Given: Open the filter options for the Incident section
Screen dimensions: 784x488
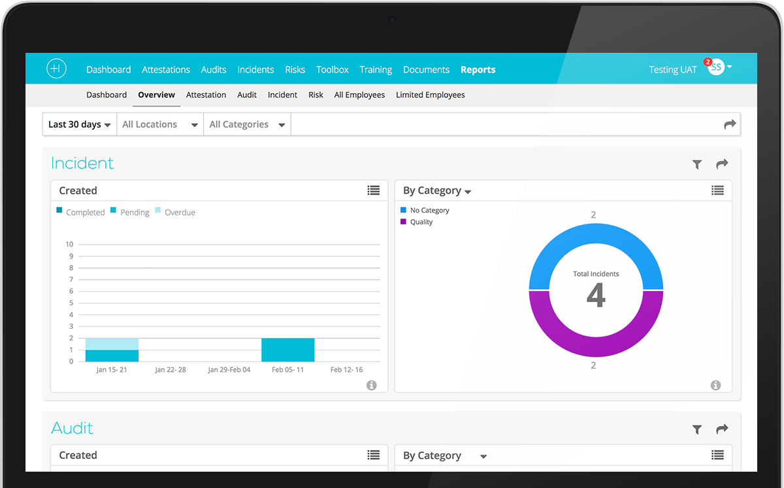Looking at the screenshot, I should point(696,164).
